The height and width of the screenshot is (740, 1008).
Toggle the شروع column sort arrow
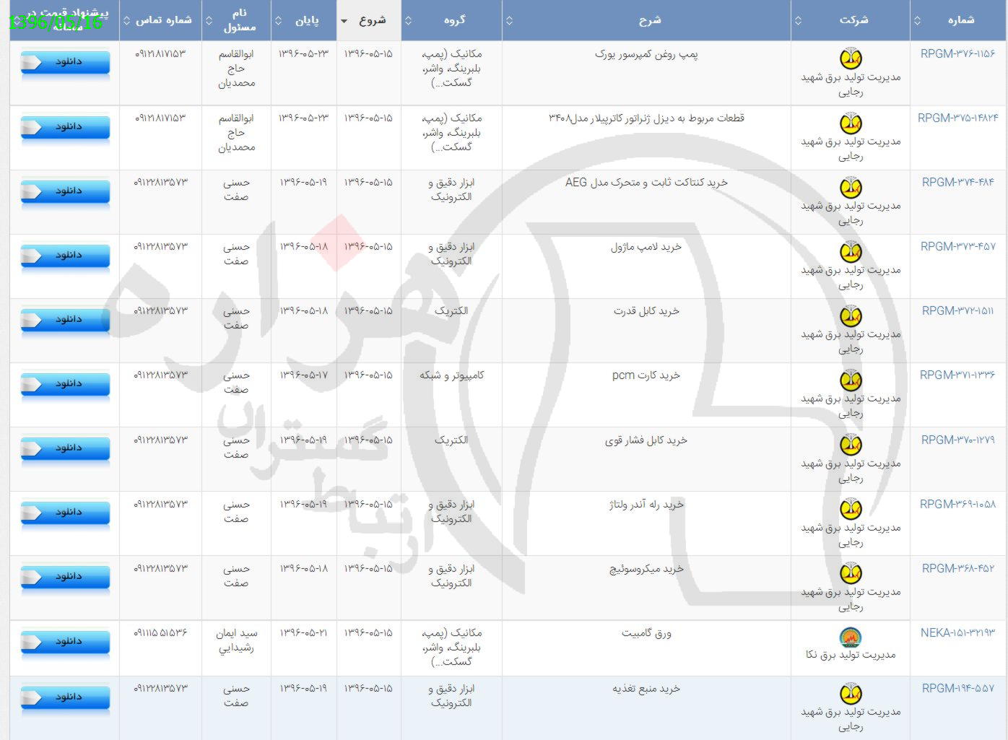[x=344, y=21]
